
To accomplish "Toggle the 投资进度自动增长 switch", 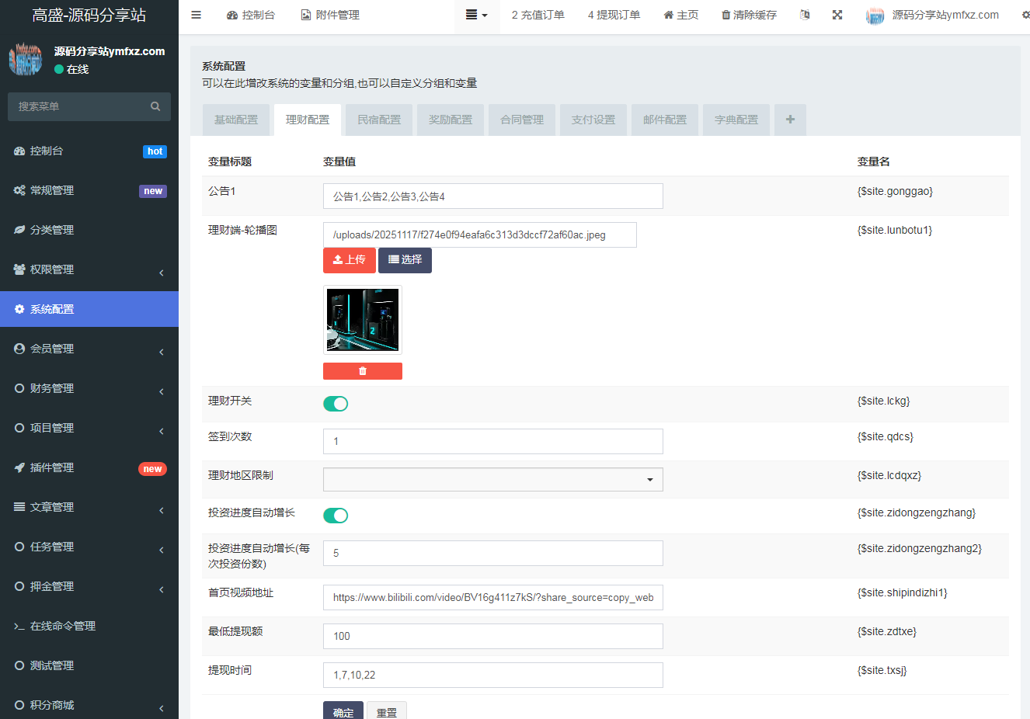I will (x=336, y=516).
